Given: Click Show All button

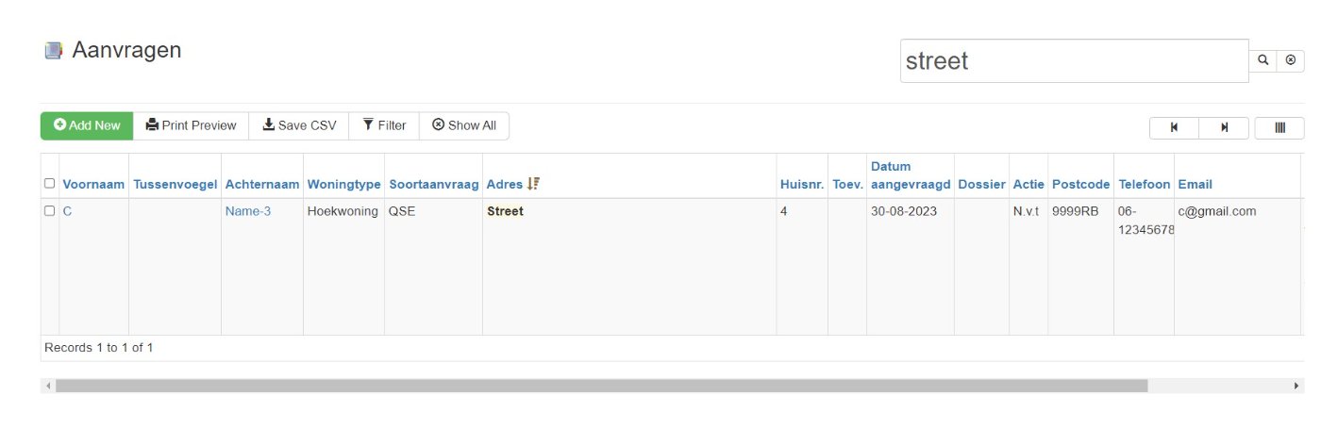Looking at the screenshot, I should (464, 125).
